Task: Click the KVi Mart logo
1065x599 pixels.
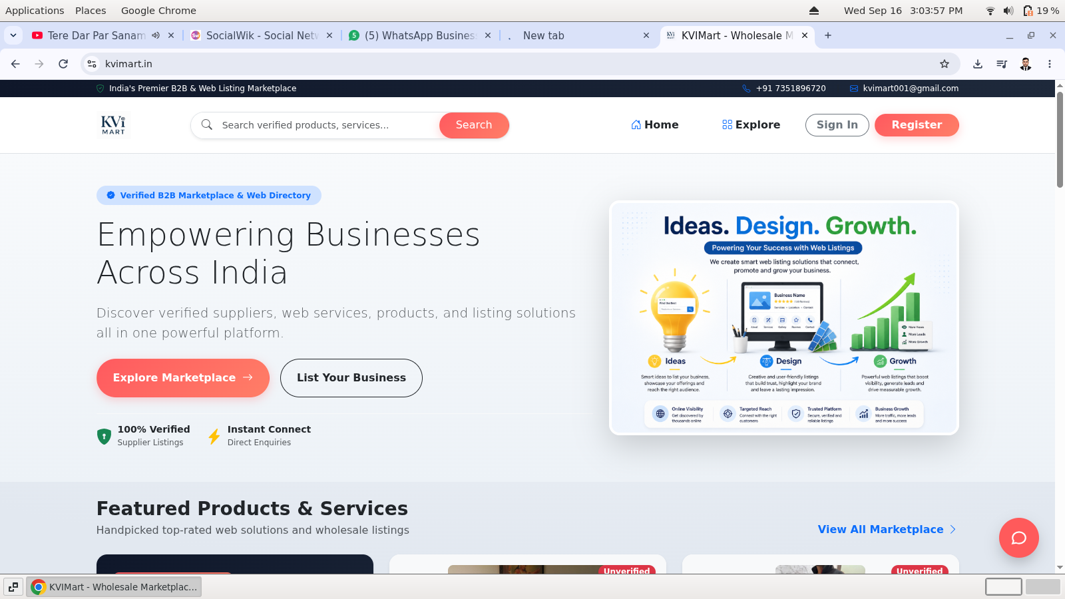Action: [x=113, y=124]
